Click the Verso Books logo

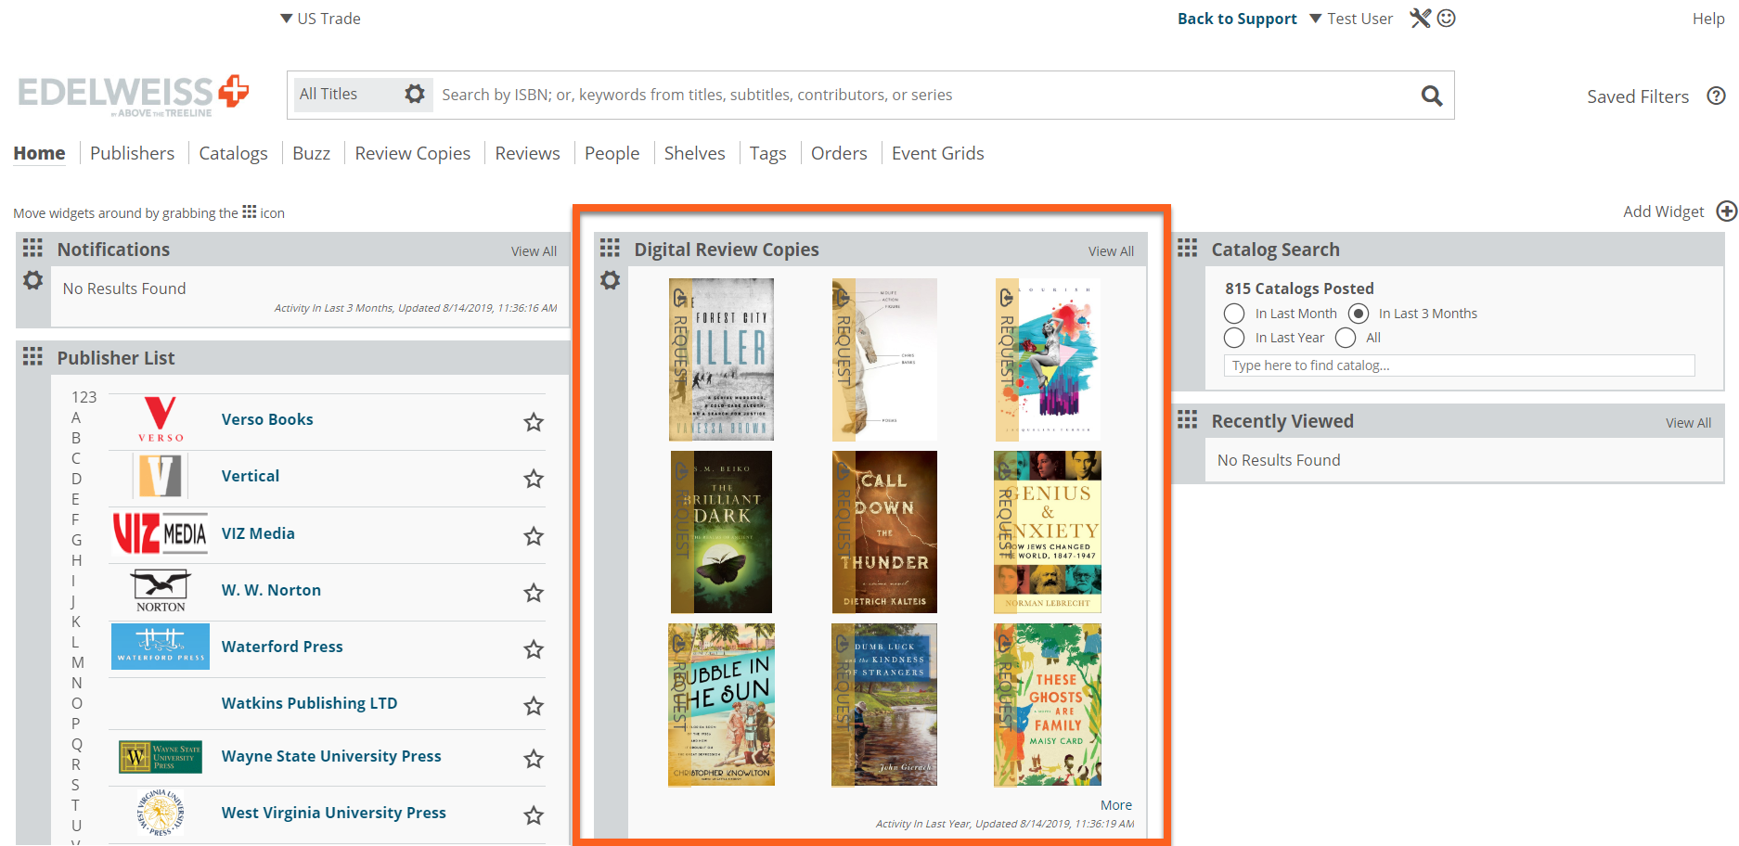161,419
